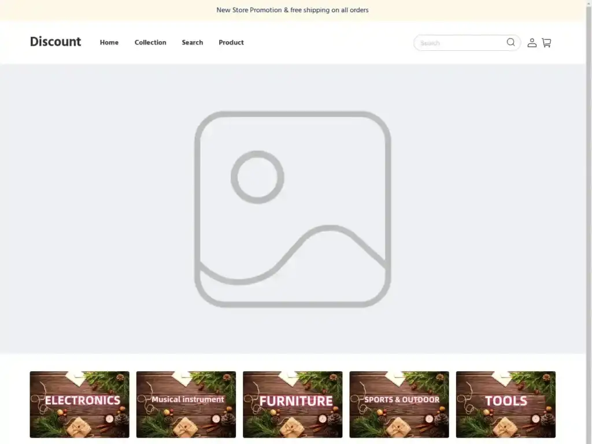This screenshot has width=592, height=444.
Task: Open the SPORTS & OUTDOOR category tile
Action: coord(399,405)
